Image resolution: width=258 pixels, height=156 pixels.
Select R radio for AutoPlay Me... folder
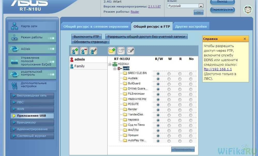[x=180, y=141]
